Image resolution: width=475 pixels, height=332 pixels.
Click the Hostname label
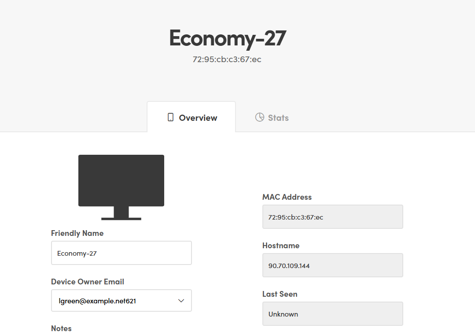point(281,246)
